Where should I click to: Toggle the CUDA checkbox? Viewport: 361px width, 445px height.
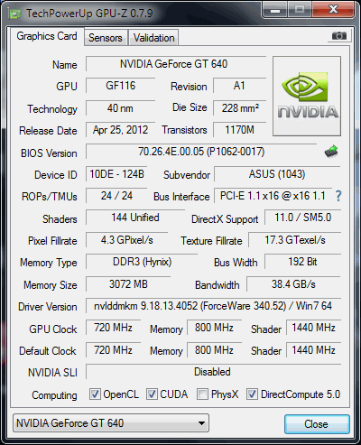(x=152, y=394)
